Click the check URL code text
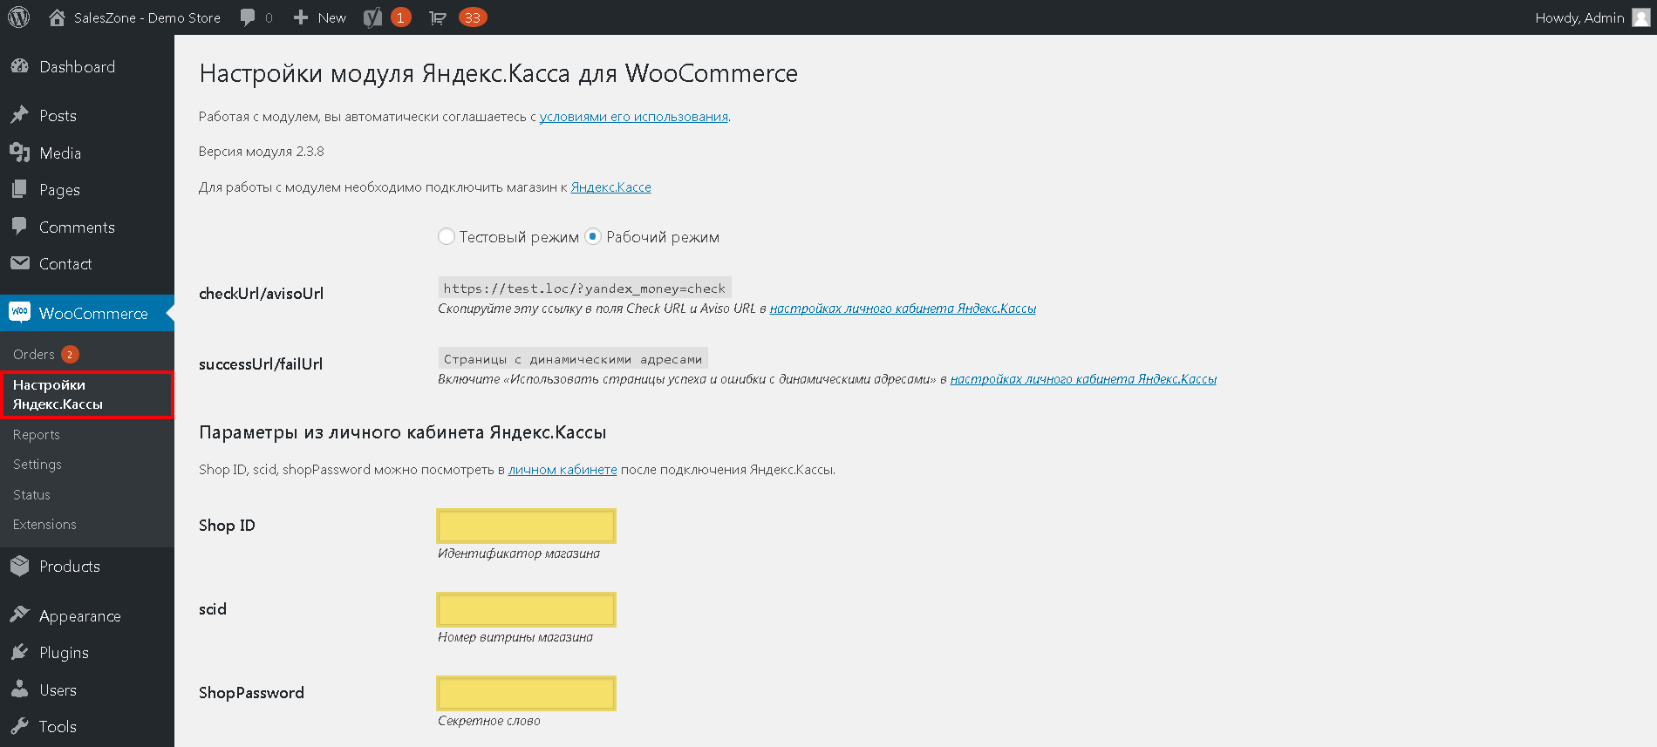Image resolution: width=1657 pixels, height=747 pixels. (x=584, y=288)
